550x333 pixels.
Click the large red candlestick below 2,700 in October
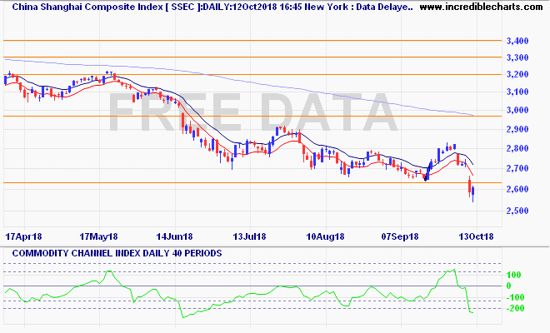pos(470,186)
